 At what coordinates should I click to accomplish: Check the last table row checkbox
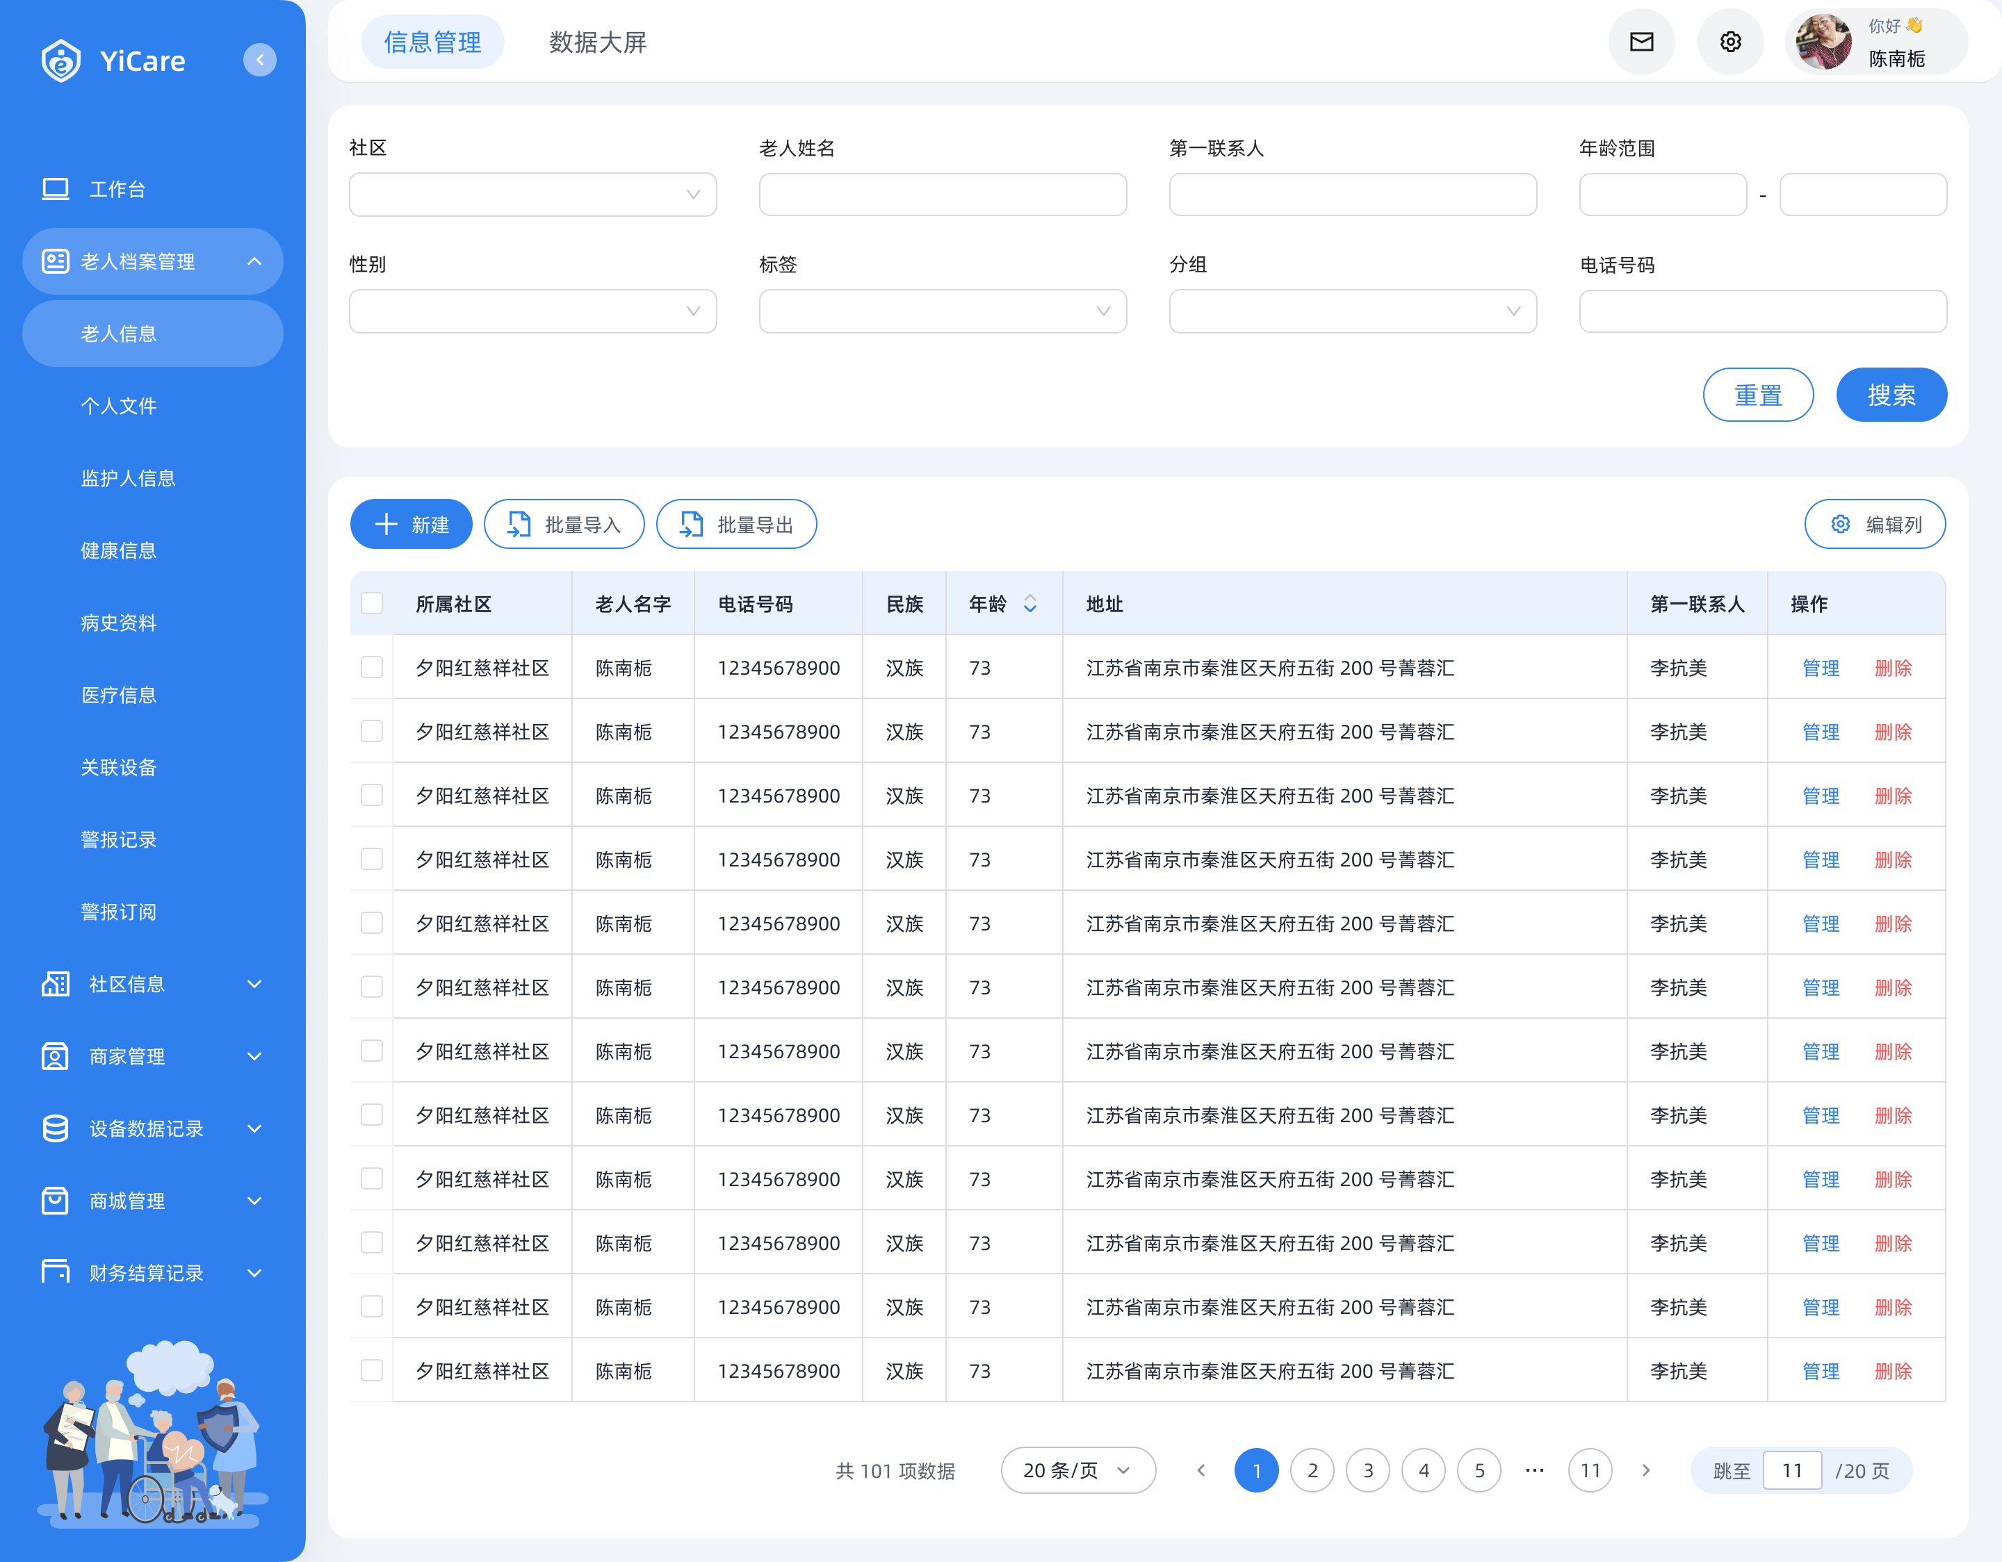point(371,1370)
